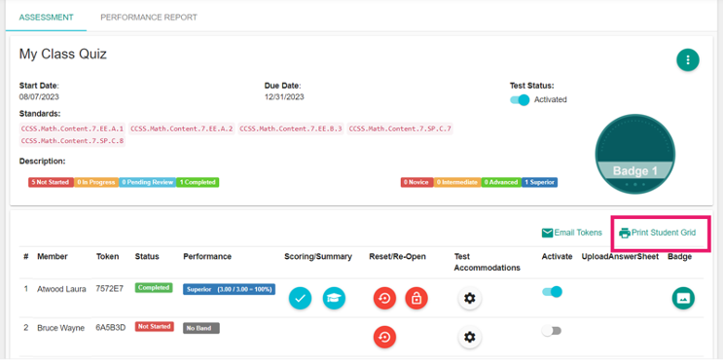Open test accommodations gear for Atwood Laura
The image size is (724, 364).
[470, 299]
